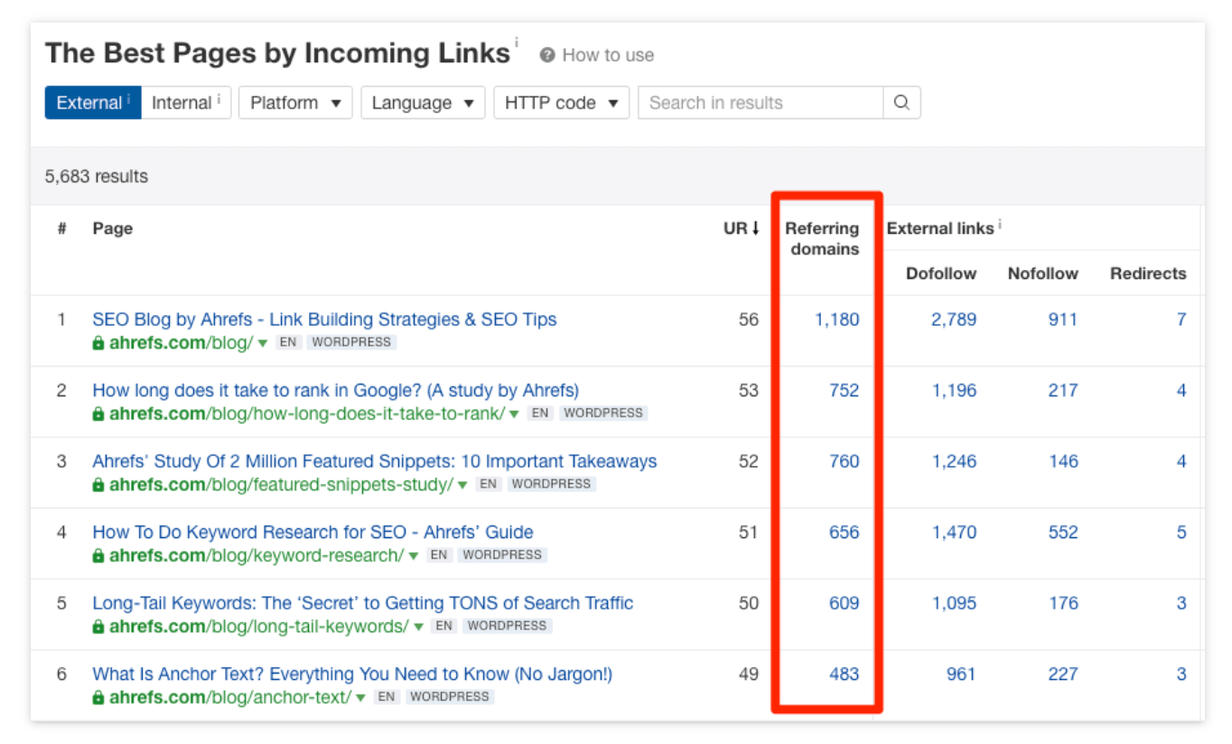Click the Referring domains column header
The image size is (1232, 744).
pos(823,239)
